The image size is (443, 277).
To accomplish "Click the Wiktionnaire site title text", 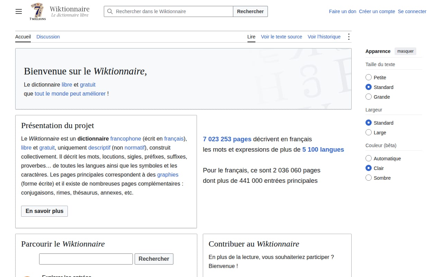I will coord(70,9).
